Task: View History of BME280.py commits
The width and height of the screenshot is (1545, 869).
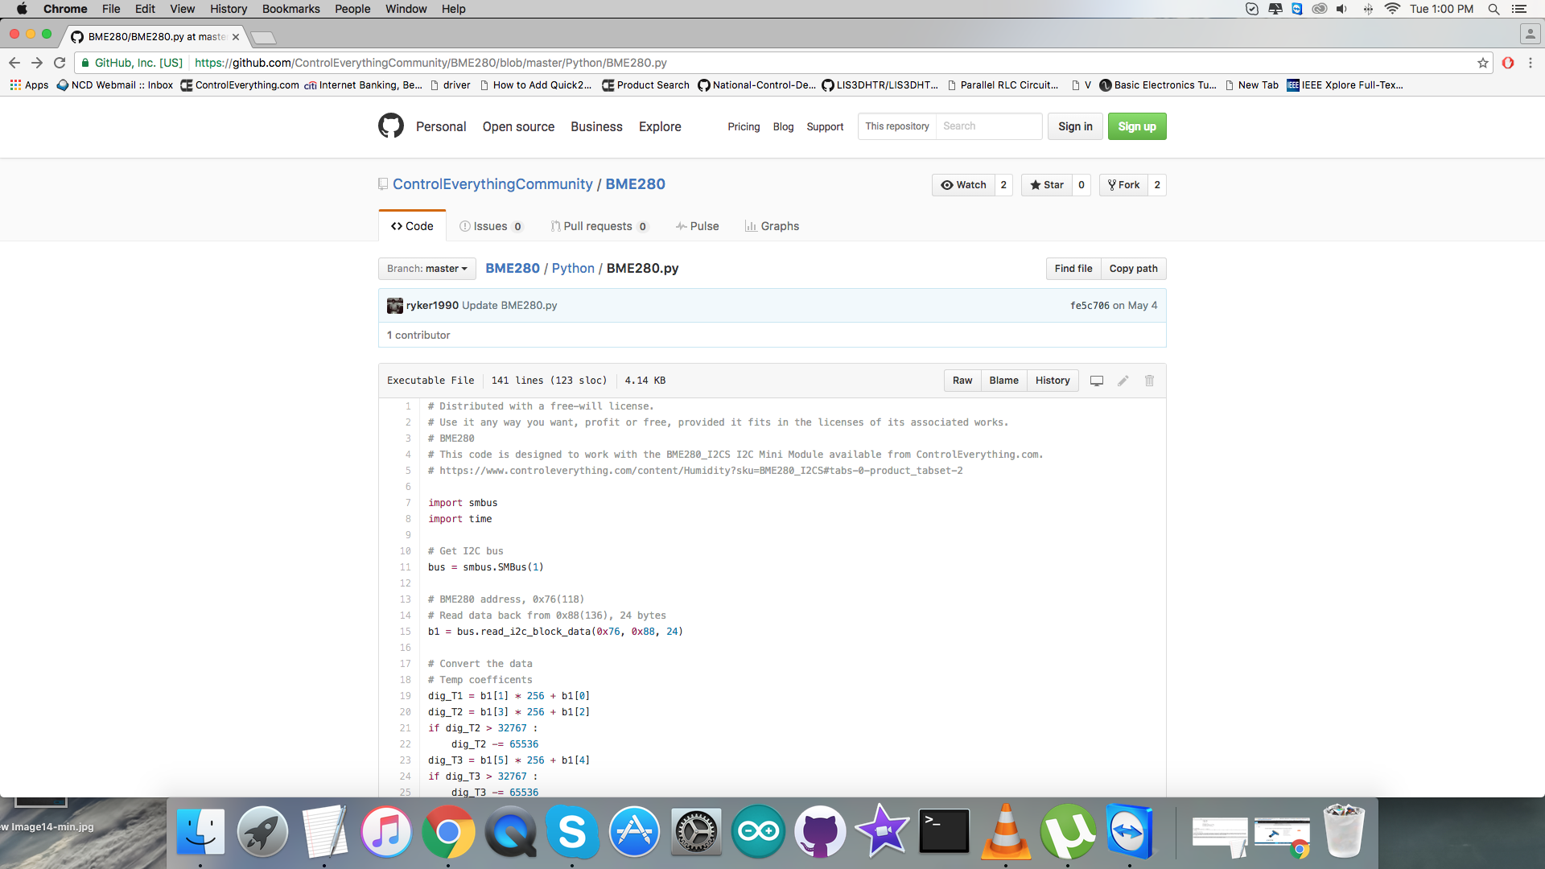Action: click(x=1052, y=380)
